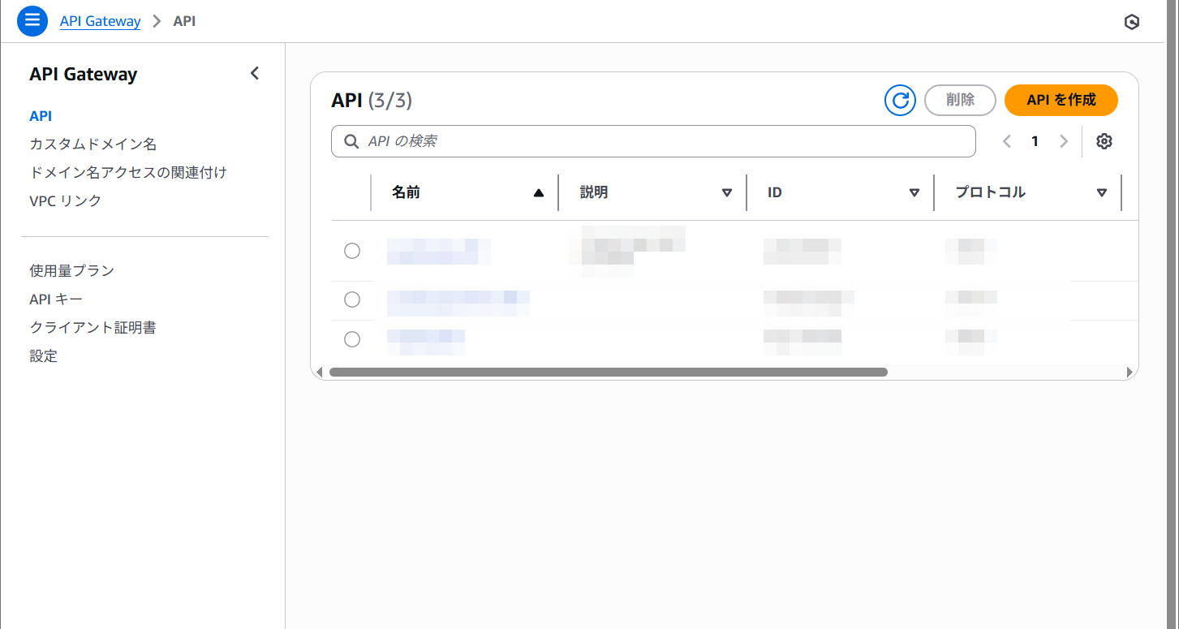Go to the next page arrow
Viewport: 1179px width, 629px height.
click(x=1064, y=141)
